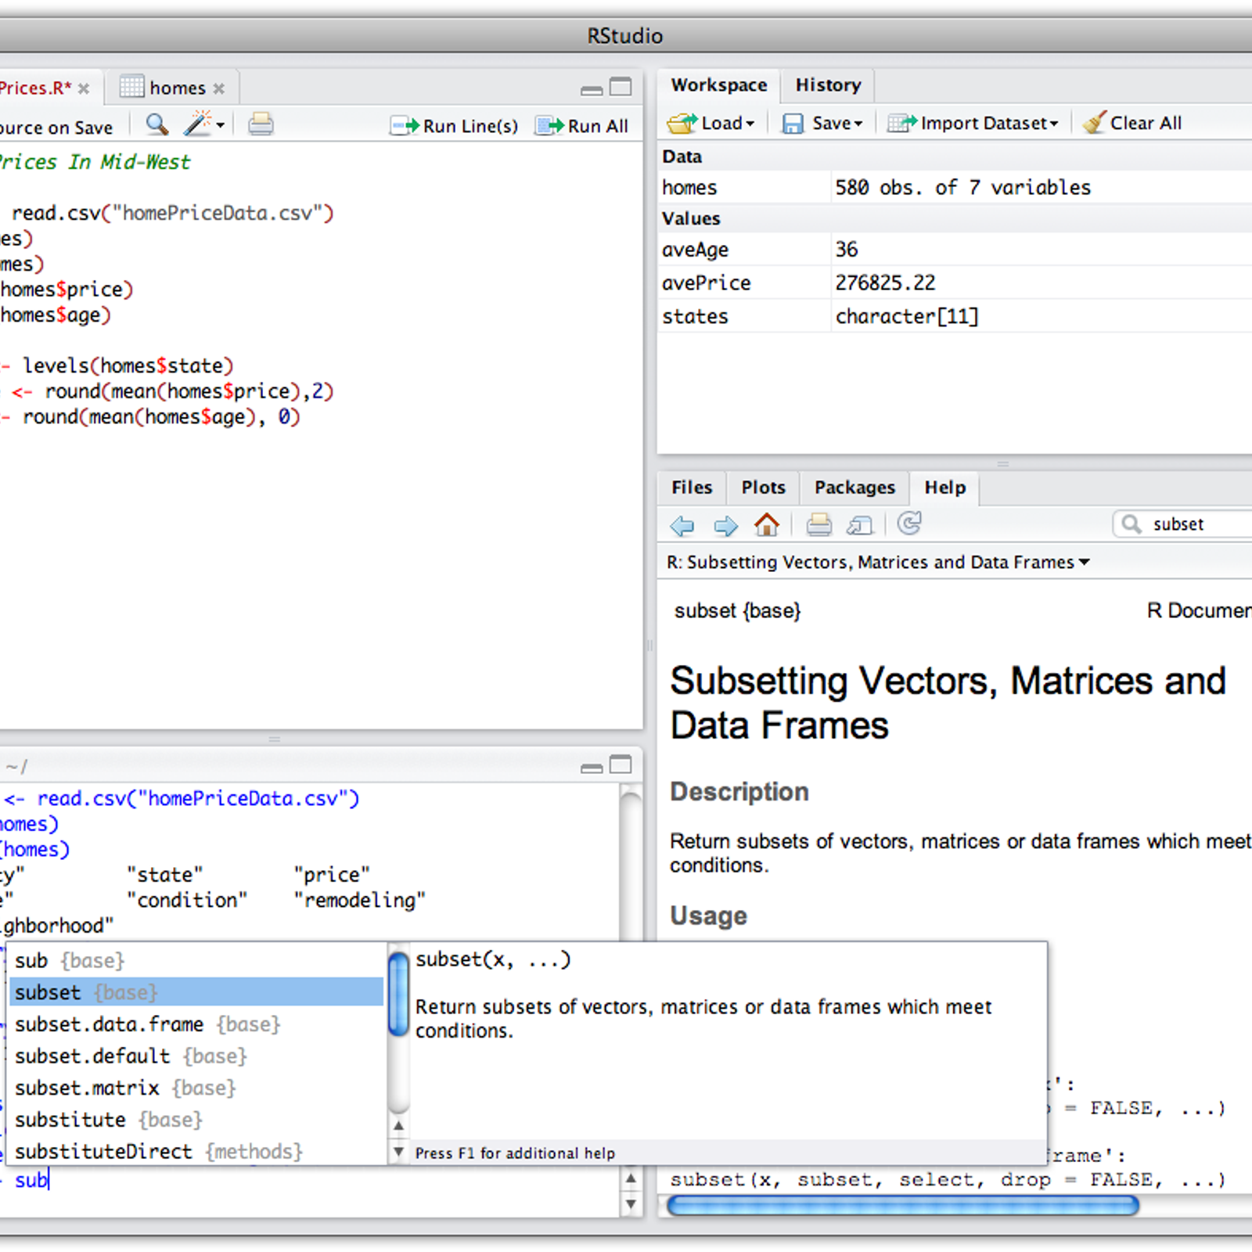1252x1252 pixels.
Task: Select the aveAge value row
Action: click(955, 250)
